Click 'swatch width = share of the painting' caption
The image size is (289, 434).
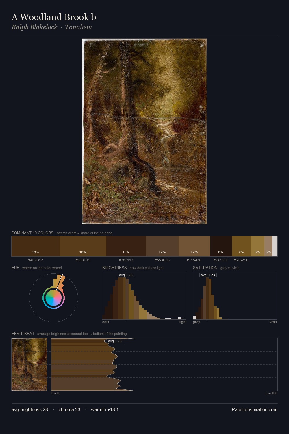pyautogui.click(x=84, y=233)
